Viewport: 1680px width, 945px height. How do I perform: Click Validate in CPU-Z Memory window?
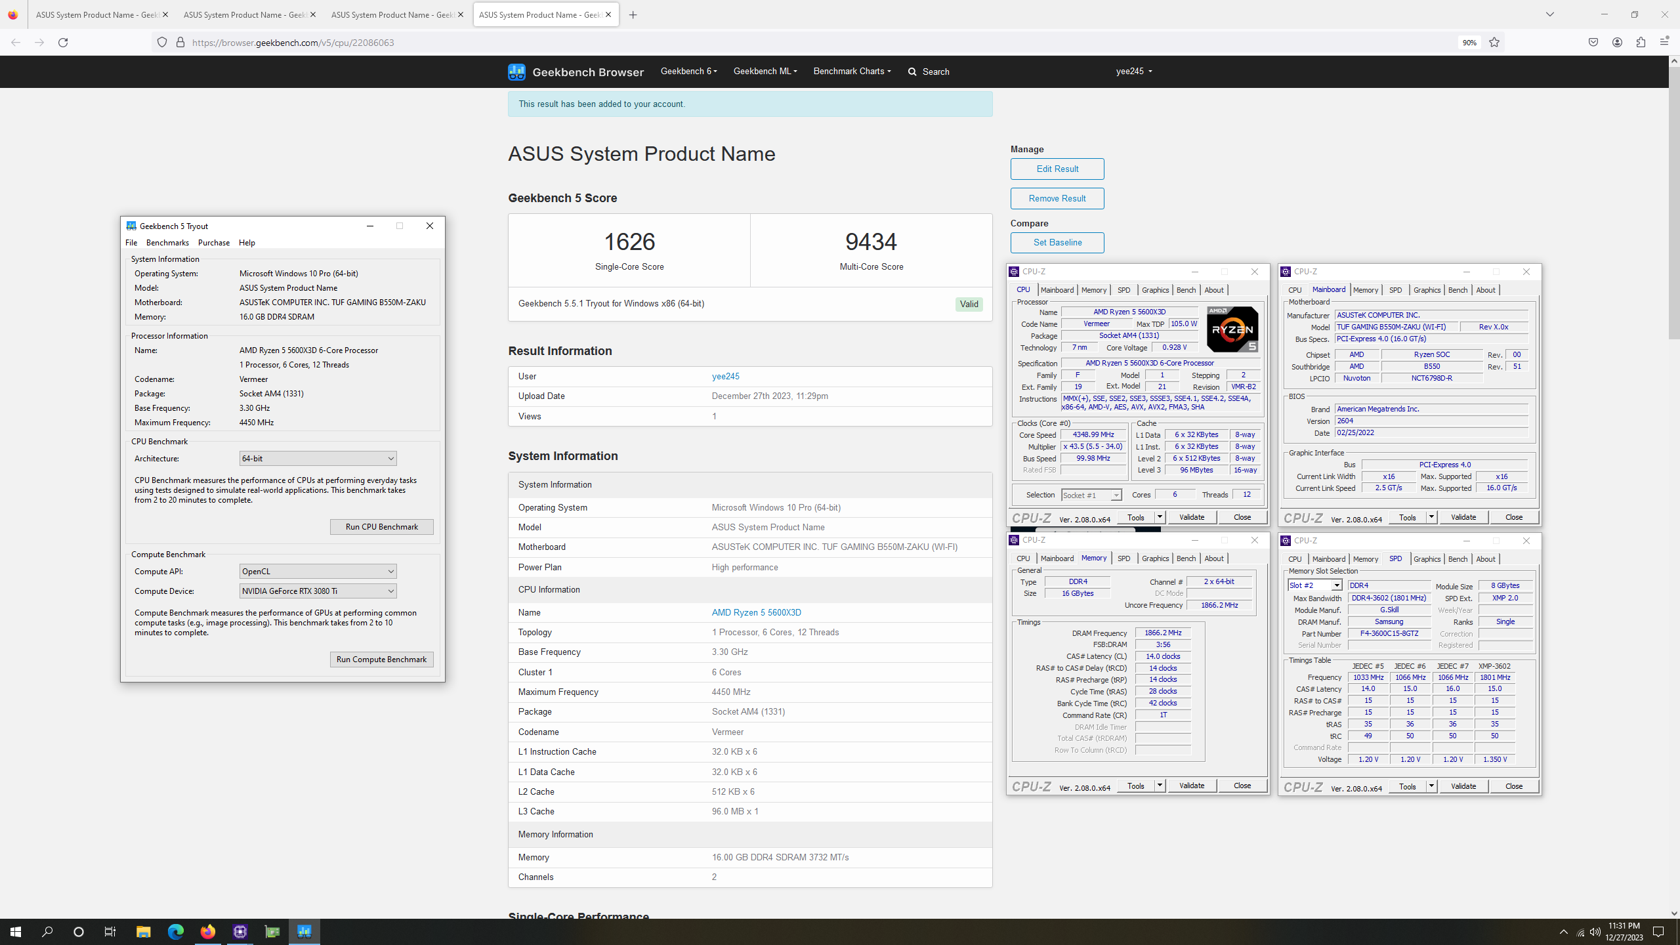click(1192, 786)
